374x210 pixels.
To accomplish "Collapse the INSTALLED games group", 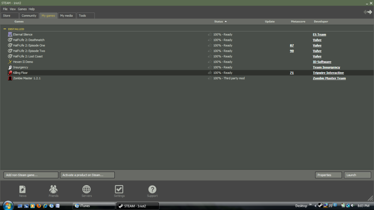I will 5,29.
